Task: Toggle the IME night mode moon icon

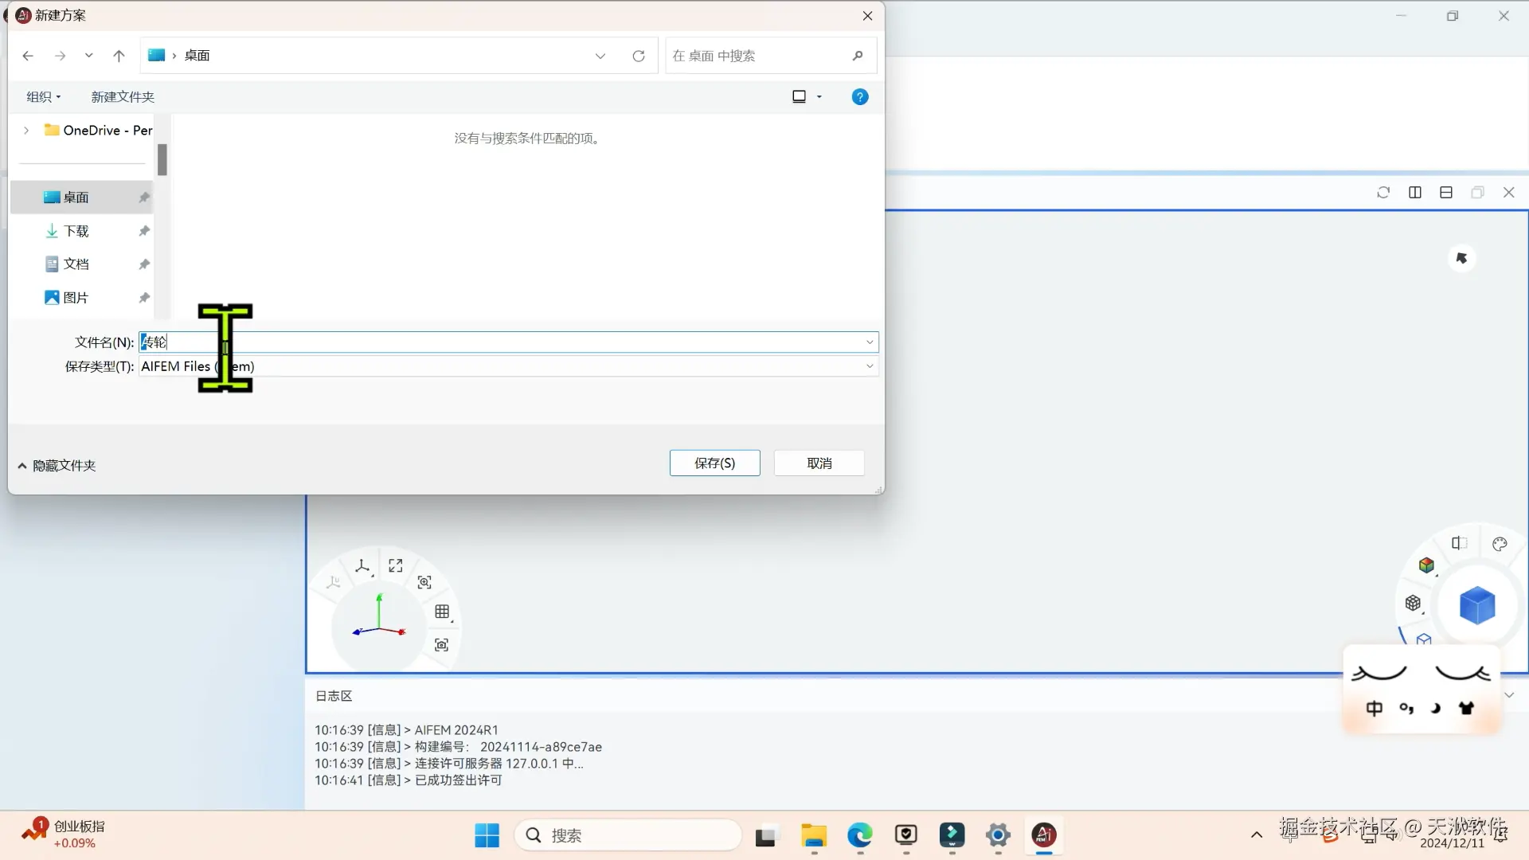Action: coord(1436,708)
